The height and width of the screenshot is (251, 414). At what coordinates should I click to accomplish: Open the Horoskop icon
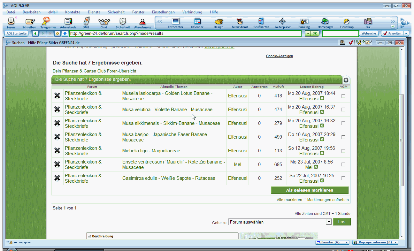pyautogui.click(x=346, y=22)
